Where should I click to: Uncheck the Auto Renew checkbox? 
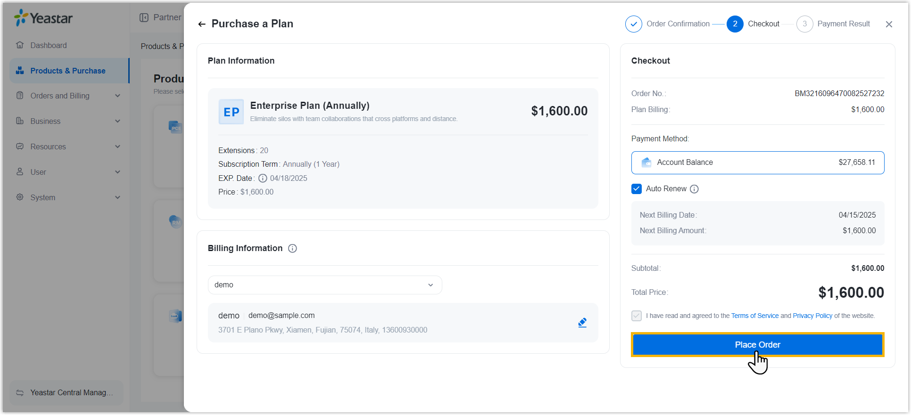pyautogui.click(x=637, y=189)
